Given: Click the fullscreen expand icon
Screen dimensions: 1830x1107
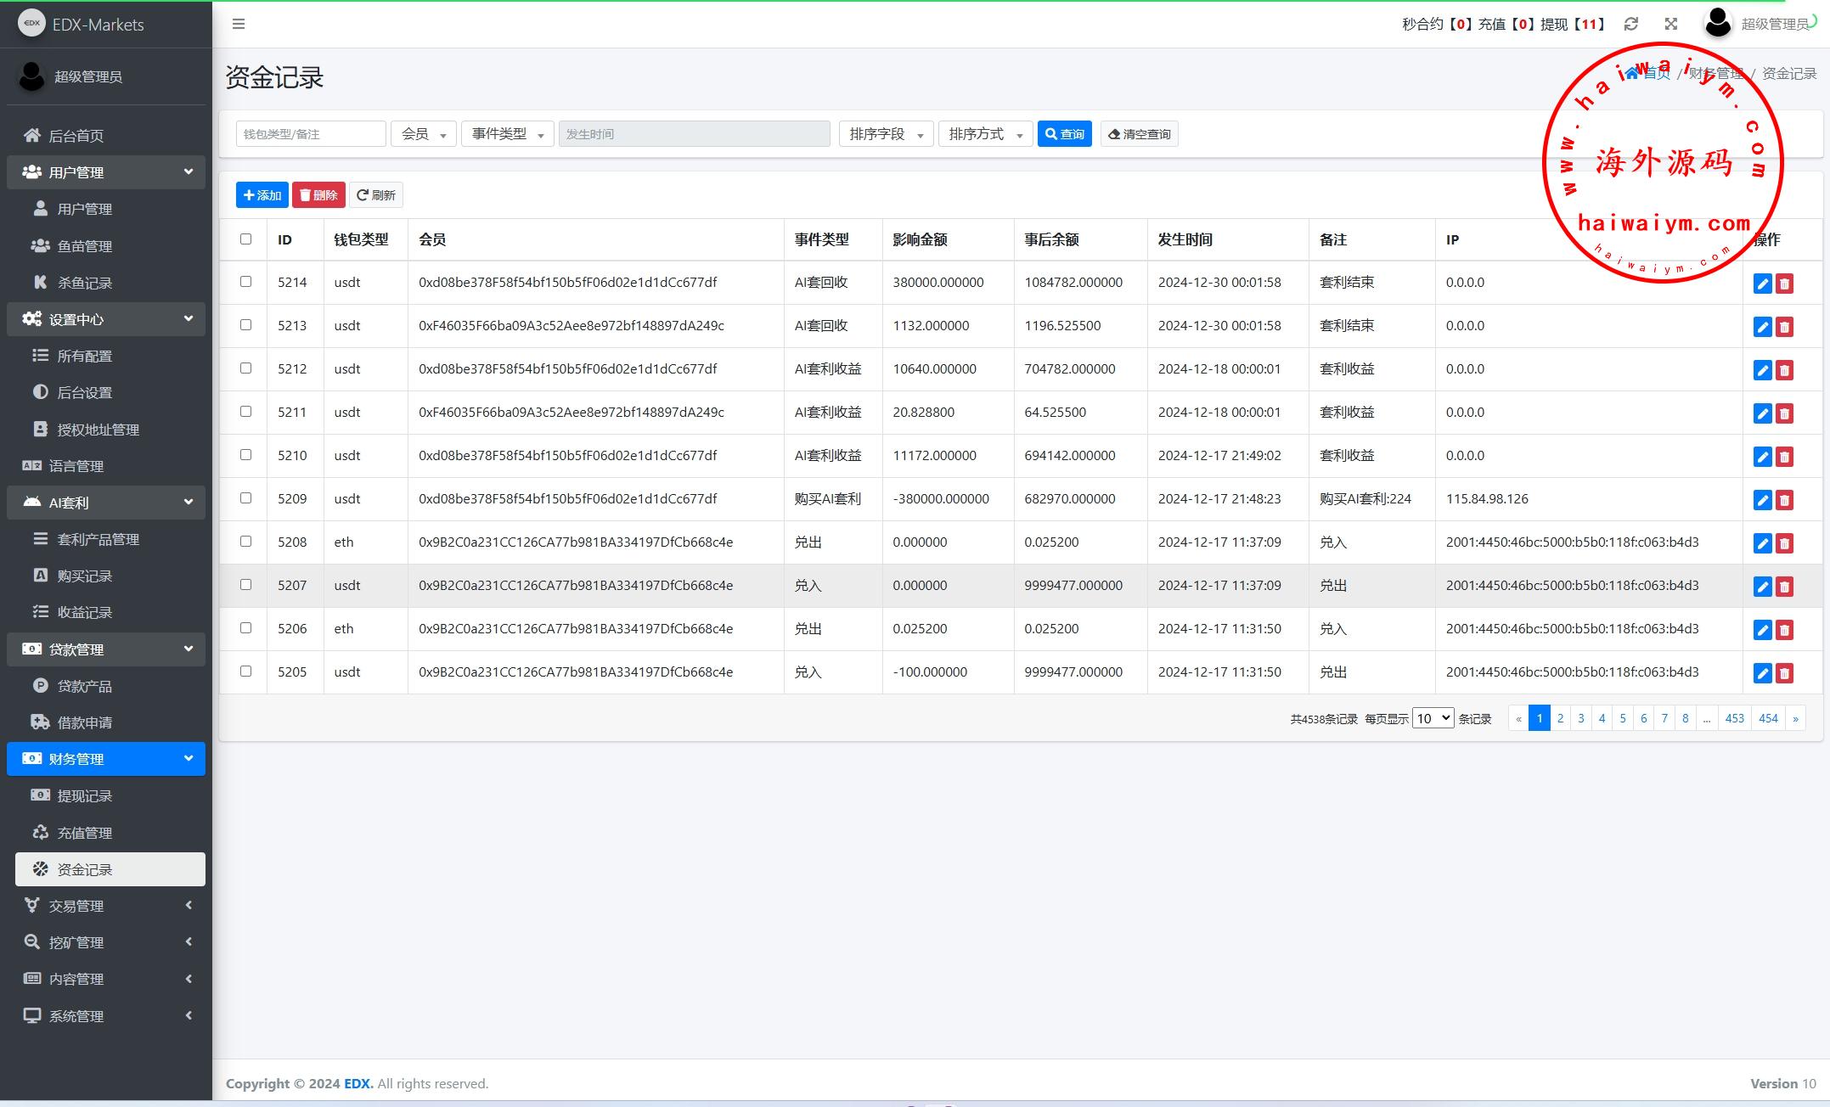Looking at the screenshot, I should click(x=1670, y=24).
